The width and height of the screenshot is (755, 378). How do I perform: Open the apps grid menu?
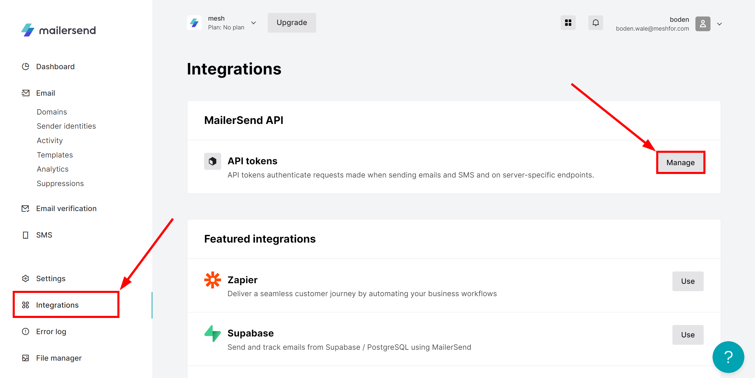568,23
